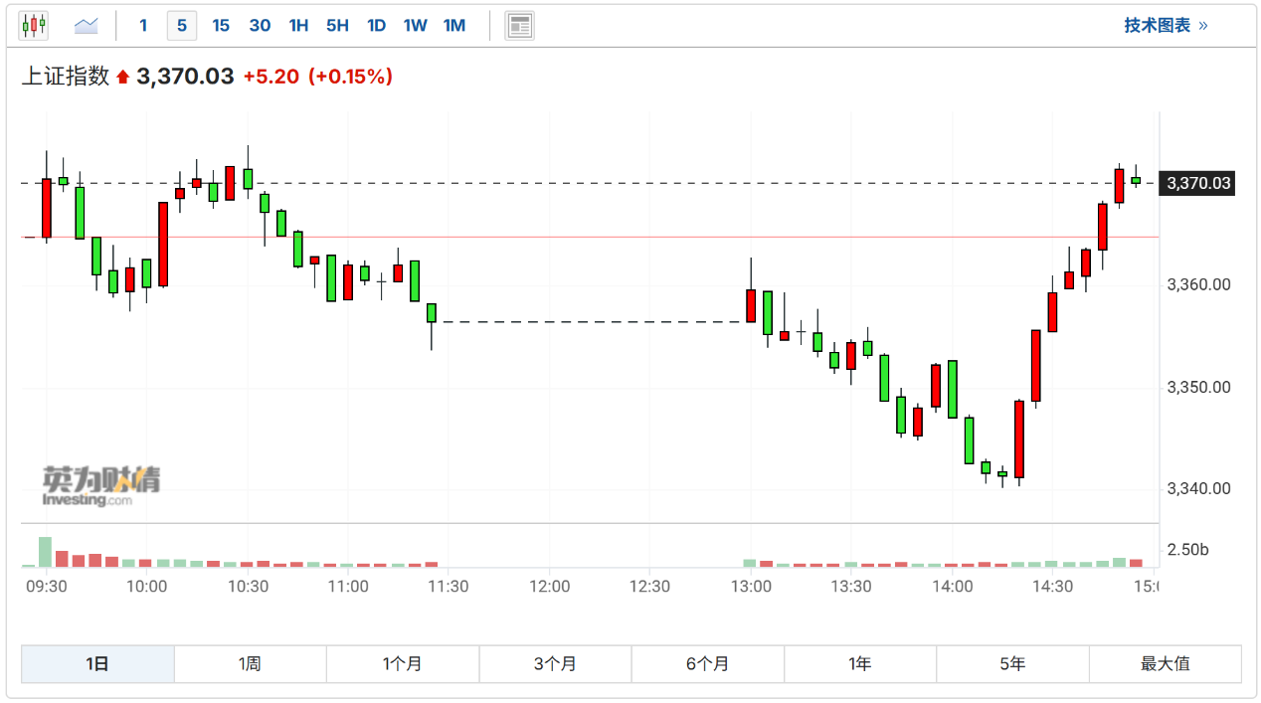This screenshot has height=703, width=1261.
Task: Click the 13:00 time axis label
Action: [x=751, y=587]
